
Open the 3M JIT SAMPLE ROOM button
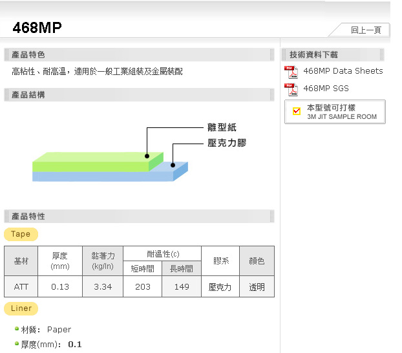[335, 112]
